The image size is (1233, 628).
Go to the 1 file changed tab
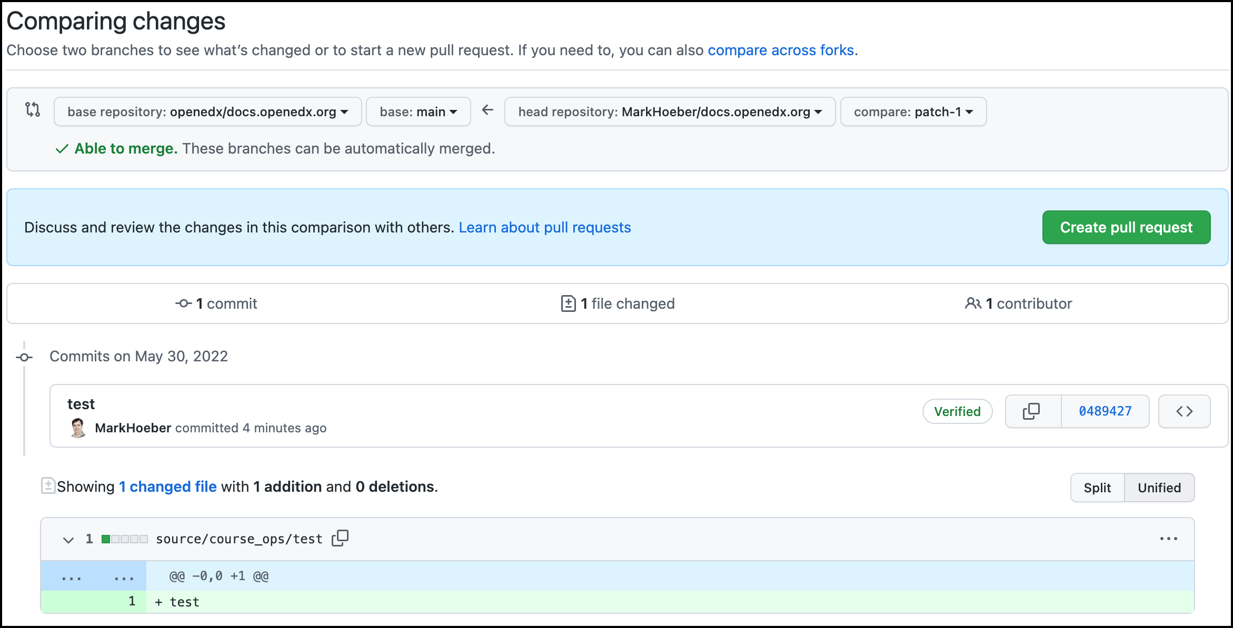618,303
